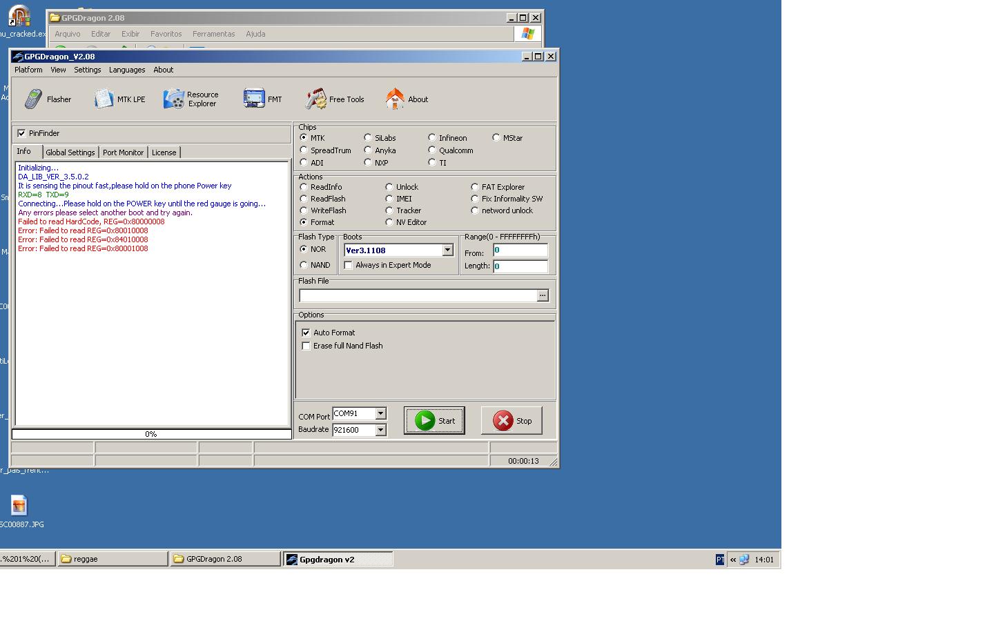Select the SpreadTrum chip option

click(304, 150)
